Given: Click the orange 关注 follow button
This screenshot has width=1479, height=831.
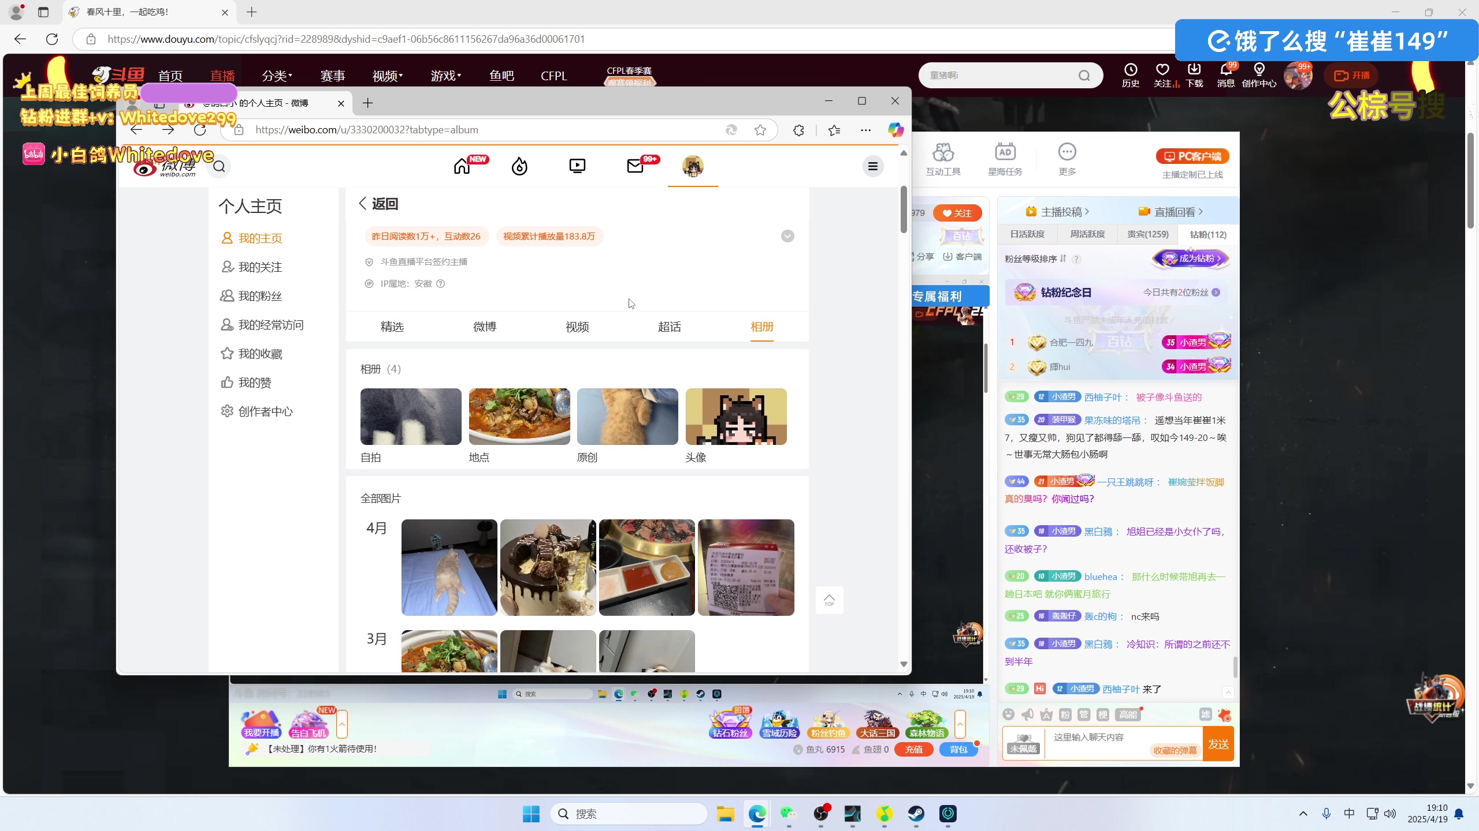Looking at the screenshot, I should (957, 213).
